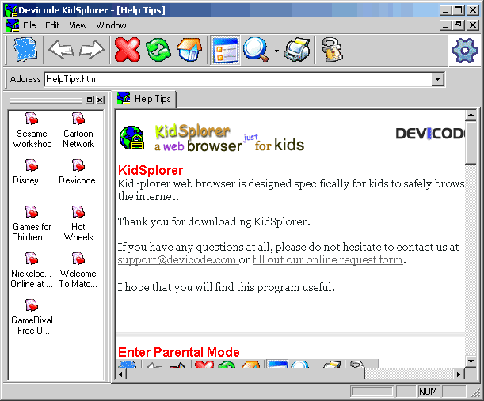The width and height of the screenshot is (484, 401).
Task: Open Hot Wheels favorite
Action: point(78,224)
